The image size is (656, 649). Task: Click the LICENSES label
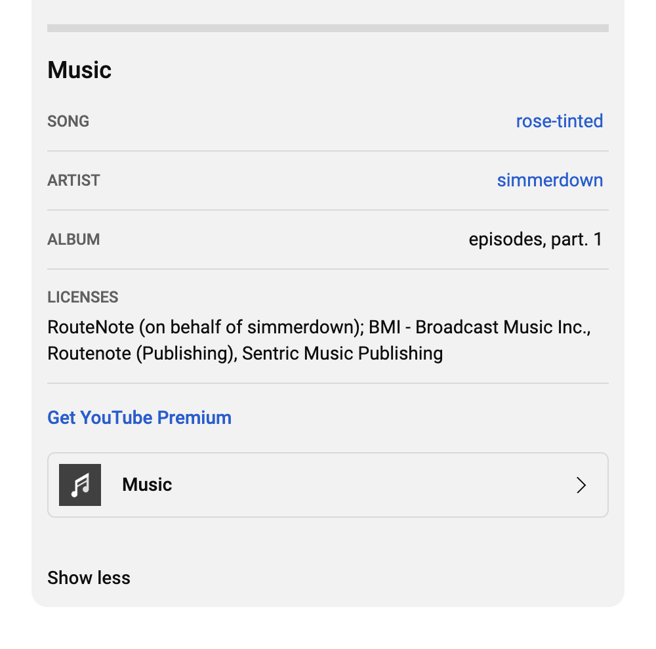tap(83, 297)
